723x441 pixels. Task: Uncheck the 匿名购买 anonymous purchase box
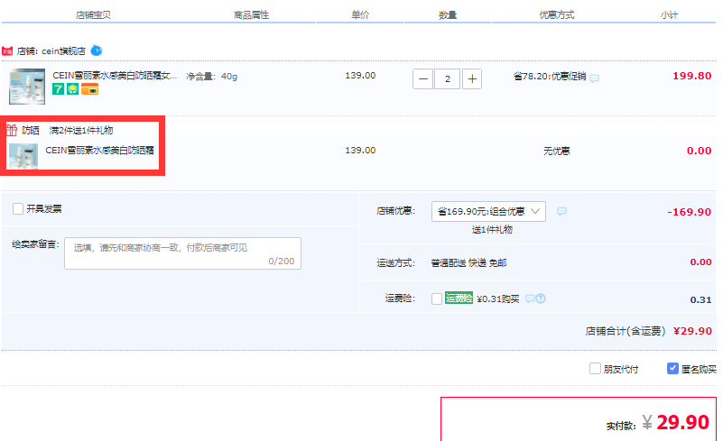(x=672, y=368)
